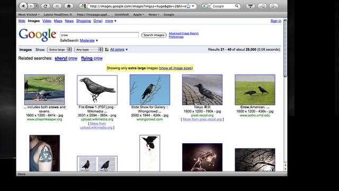Open the crow with red drops thumbnail

150,153
